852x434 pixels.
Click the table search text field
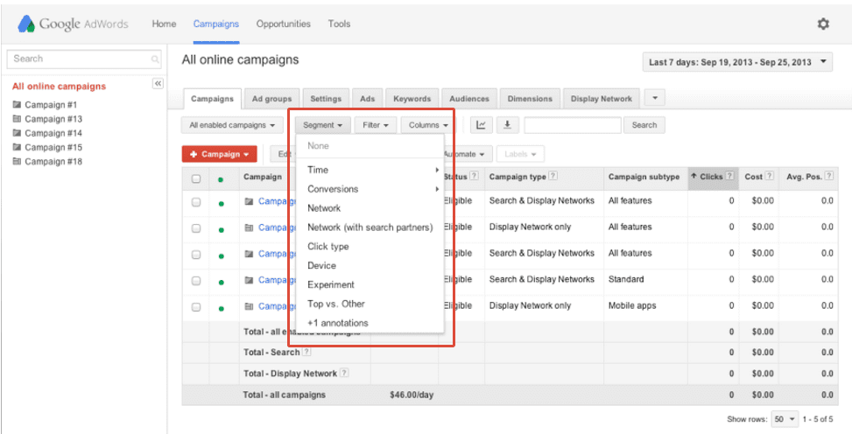573,125
